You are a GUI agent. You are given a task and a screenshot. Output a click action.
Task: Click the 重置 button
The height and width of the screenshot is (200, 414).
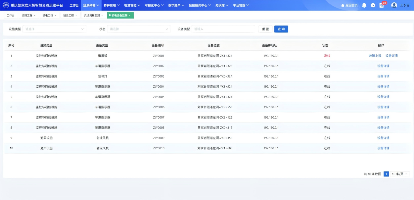tap(265, 29)
